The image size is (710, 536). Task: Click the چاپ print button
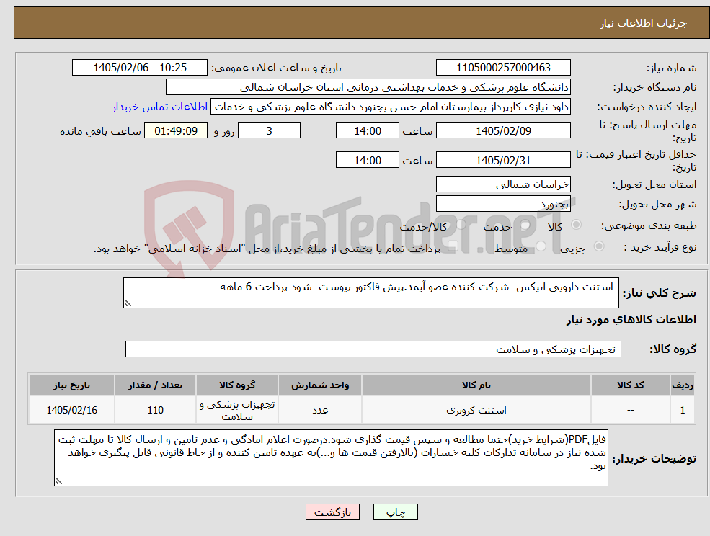point(395,512)
